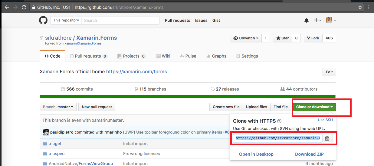View the 44 contributors
Screen dimensions: 374x166
point(299,89)
